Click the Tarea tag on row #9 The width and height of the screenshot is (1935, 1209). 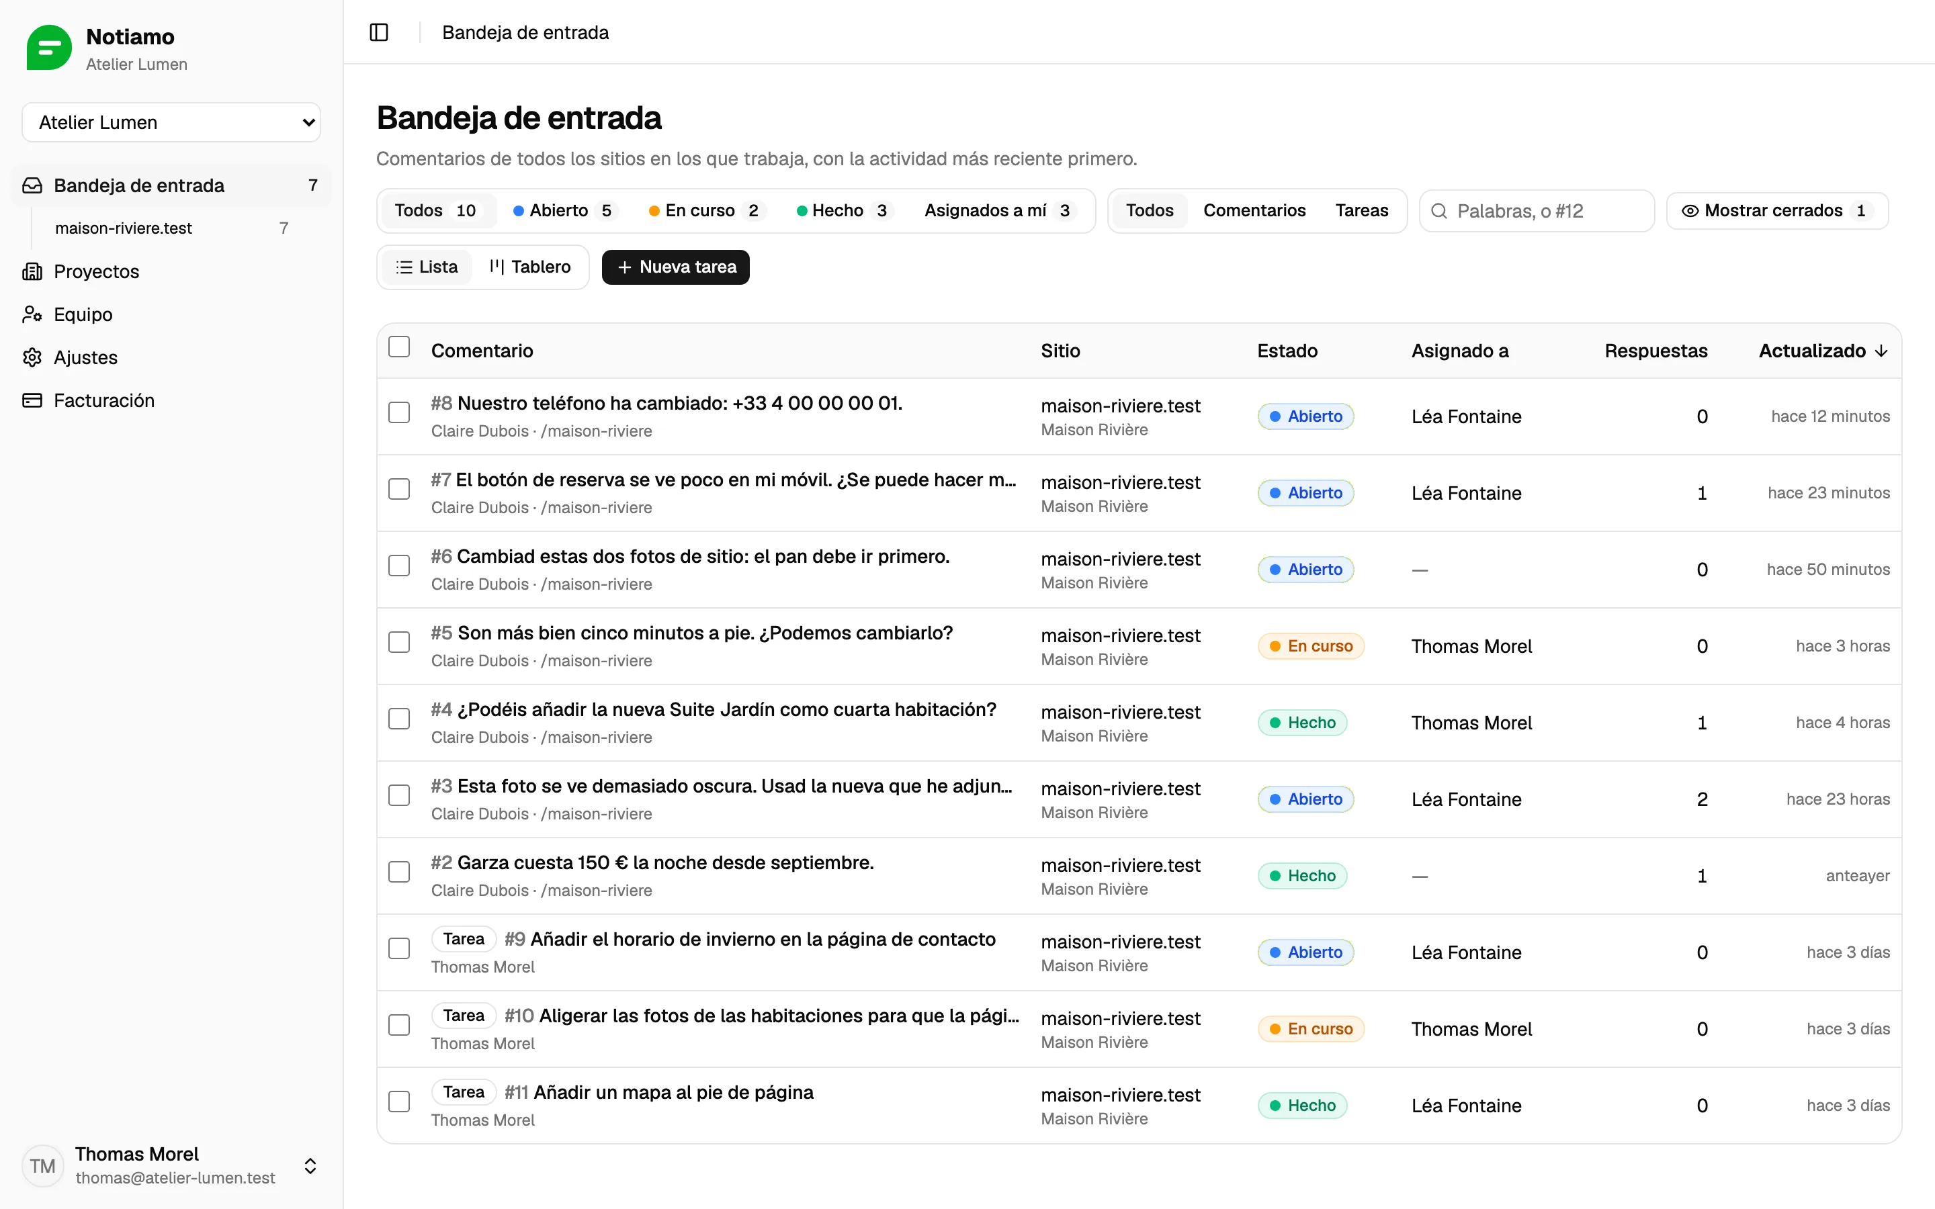(x=464, y=939)
